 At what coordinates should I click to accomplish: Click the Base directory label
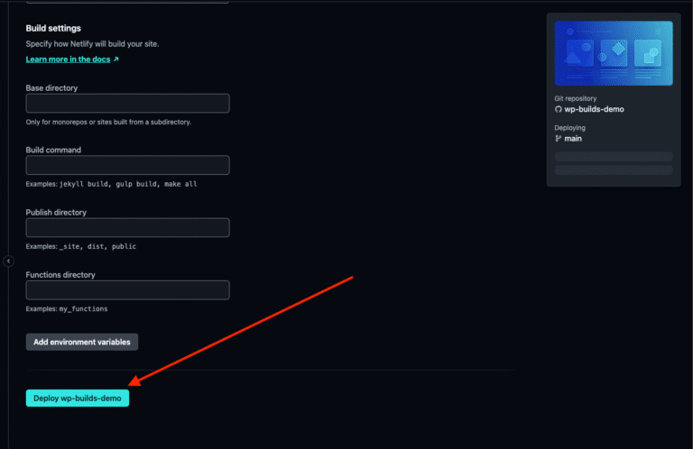point(51,87)
